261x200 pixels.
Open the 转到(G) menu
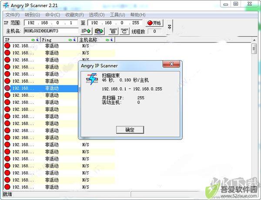point(33,15)
